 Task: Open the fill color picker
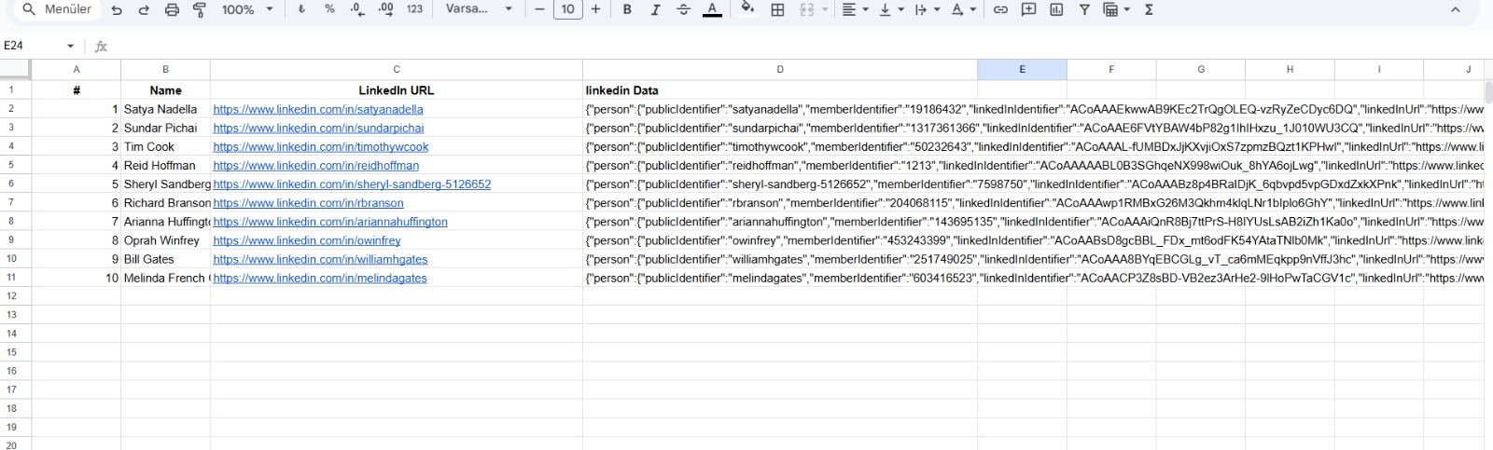coord(747,9)
